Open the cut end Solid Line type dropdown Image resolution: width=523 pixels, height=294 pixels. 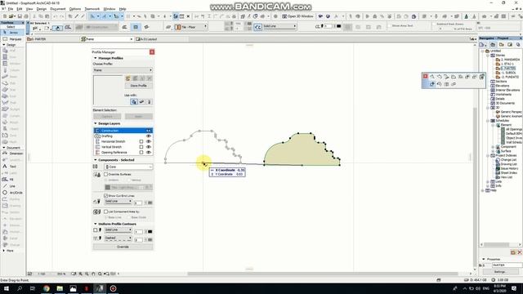coord(118,202)
